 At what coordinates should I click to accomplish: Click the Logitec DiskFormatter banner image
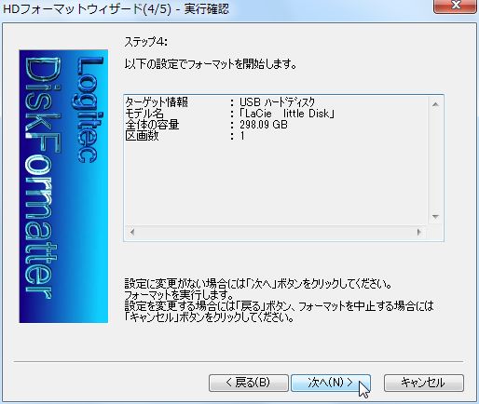click(x=63, y=186)
